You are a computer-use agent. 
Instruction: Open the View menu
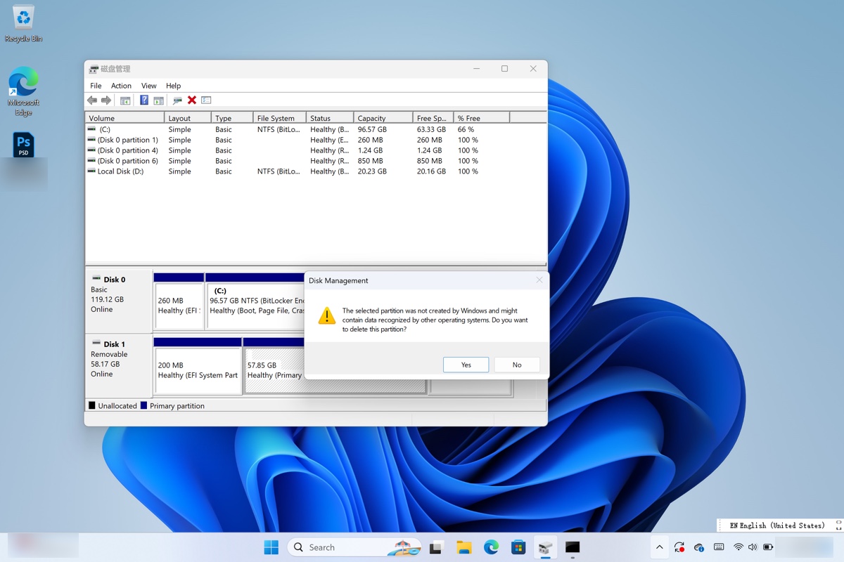pyautogui.click(x=148, y=86)
